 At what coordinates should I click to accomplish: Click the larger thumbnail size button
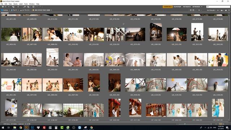coord(211,124)
